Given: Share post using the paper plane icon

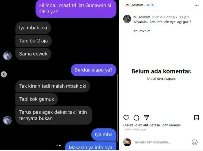Looking at the screenshot, I should [146, 117].
